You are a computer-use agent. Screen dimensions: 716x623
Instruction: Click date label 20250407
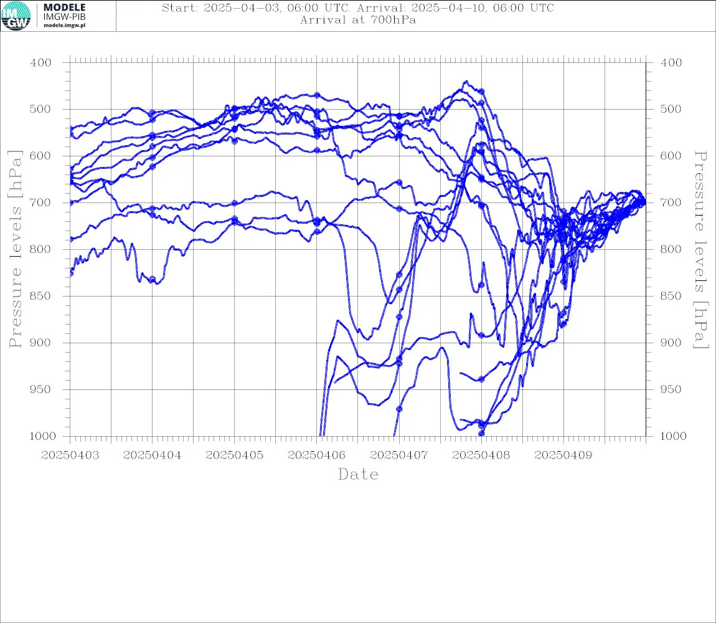click(398, 455)
